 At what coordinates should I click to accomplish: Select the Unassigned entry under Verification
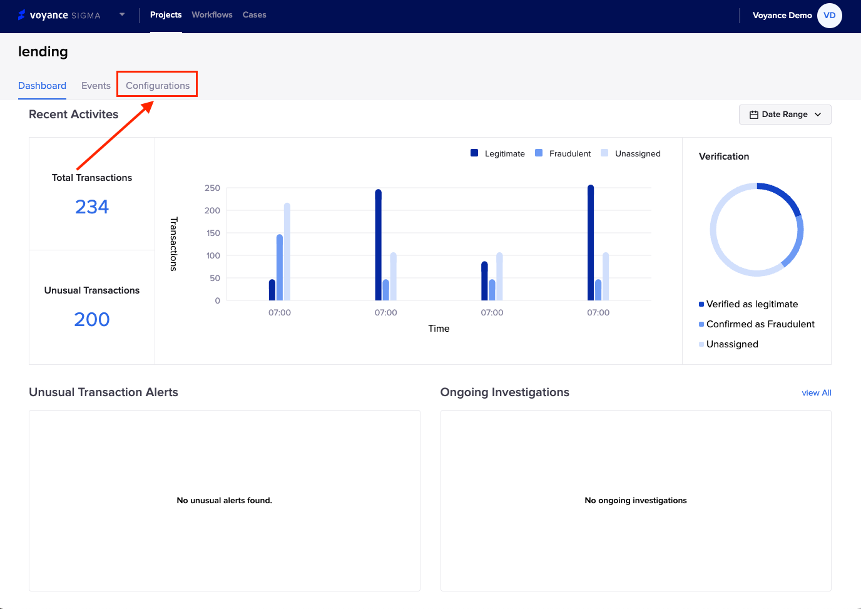click(x=728, y=344)
